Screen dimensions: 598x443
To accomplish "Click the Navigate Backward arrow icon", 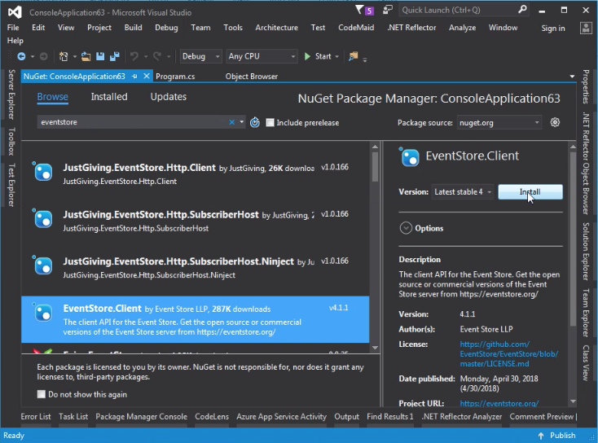I will (21, 56).
